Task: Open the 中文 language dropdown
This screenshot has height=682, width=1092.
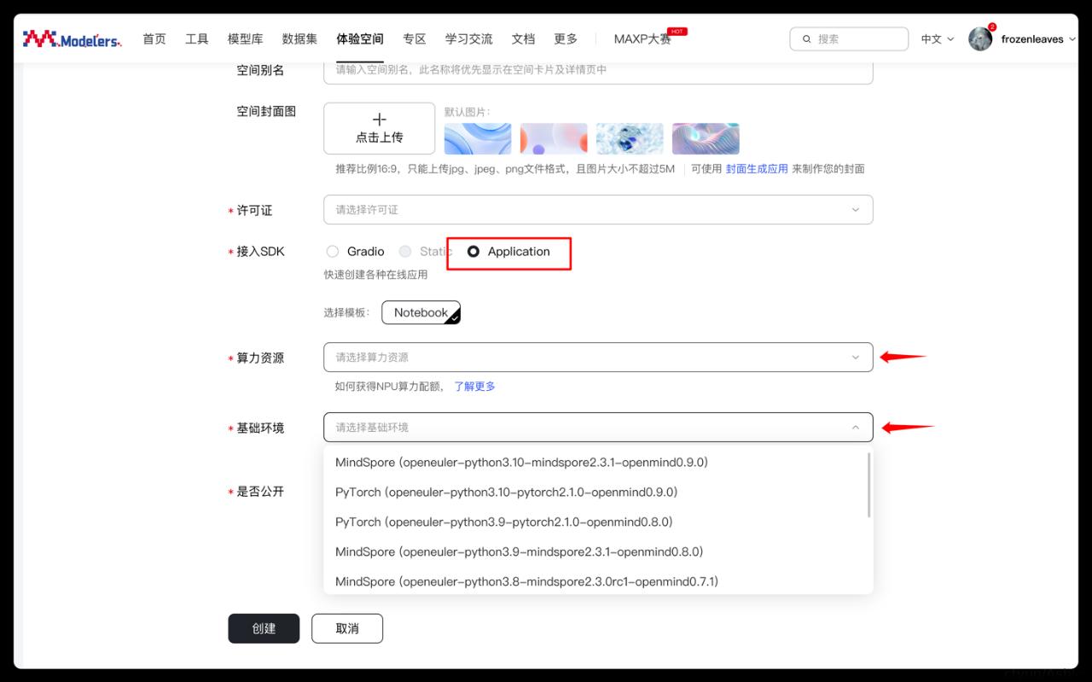Action: tap(937, 39)
